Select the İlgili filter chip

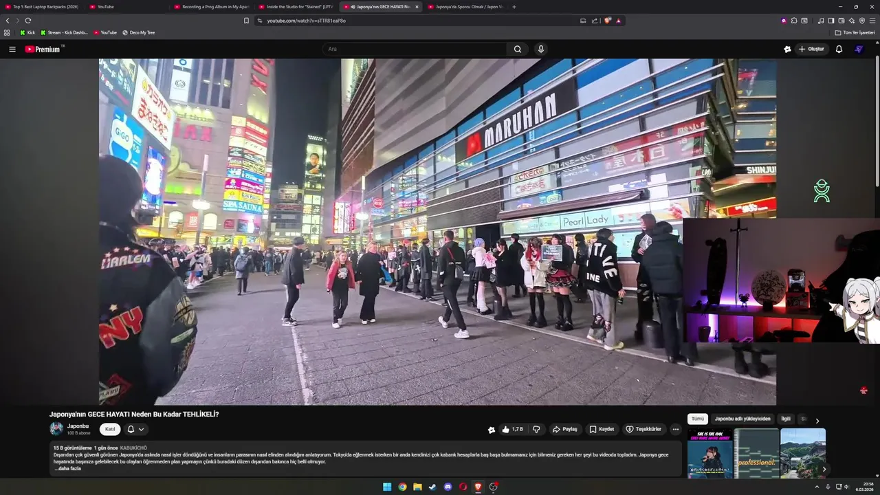(x=786, y=419)
